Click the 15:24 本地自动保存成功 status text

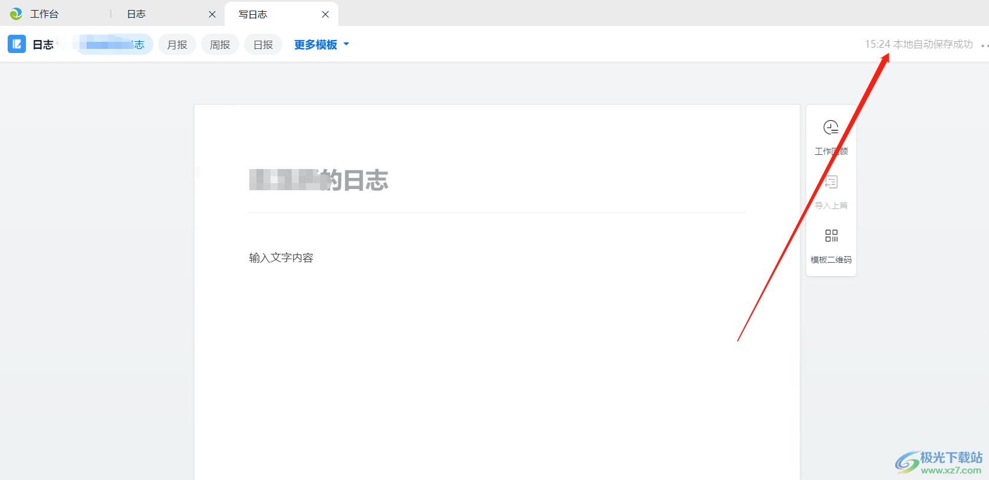click(919, 44)
